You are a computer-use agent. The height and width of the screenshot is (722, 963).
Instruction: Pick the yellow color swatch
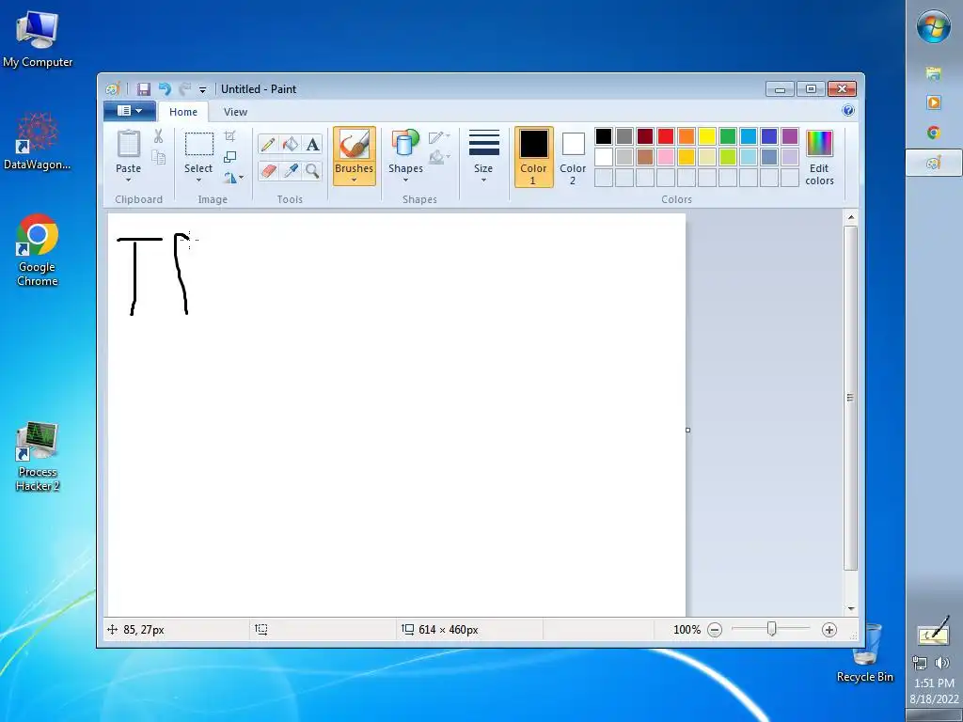coord(707,136)
